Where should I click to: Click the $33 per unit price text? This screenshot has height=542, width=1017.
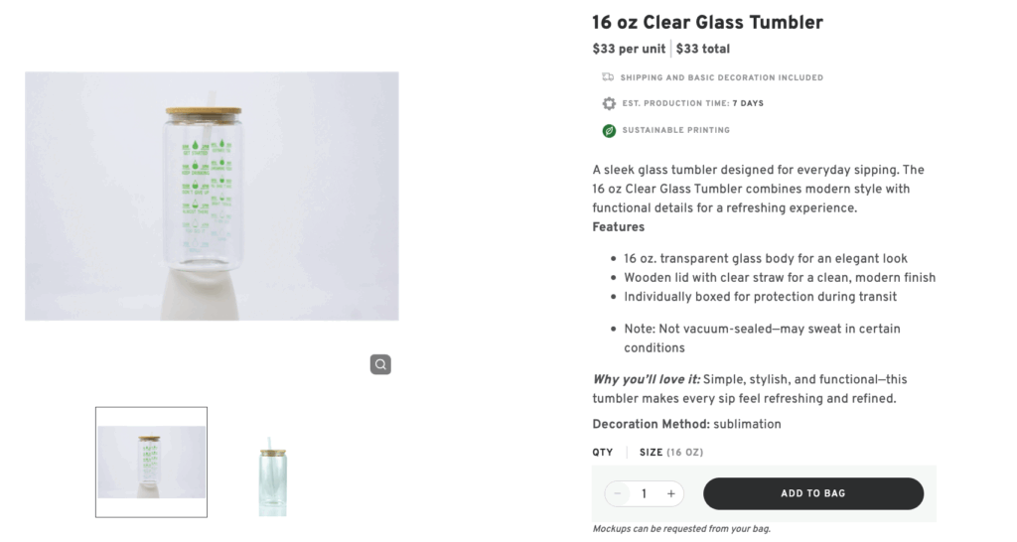tap(629, 49)
